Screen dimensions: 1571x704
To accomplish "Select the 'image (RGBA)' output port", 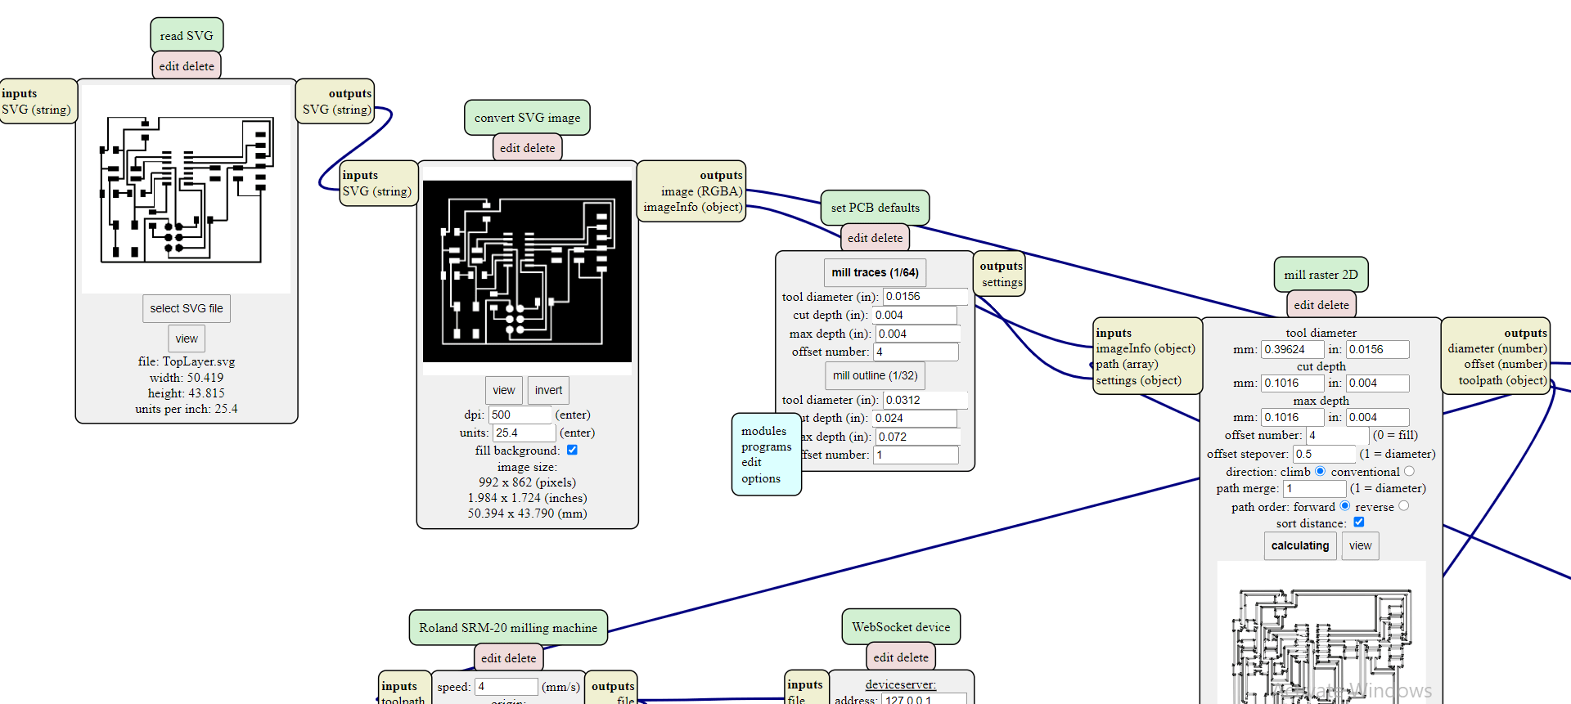I will pyautogui.click(x=702, y=191).
